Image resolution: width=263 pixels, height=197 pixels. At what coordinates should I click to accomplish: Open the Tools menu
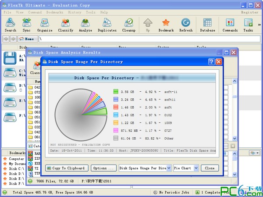coord(91,12)
